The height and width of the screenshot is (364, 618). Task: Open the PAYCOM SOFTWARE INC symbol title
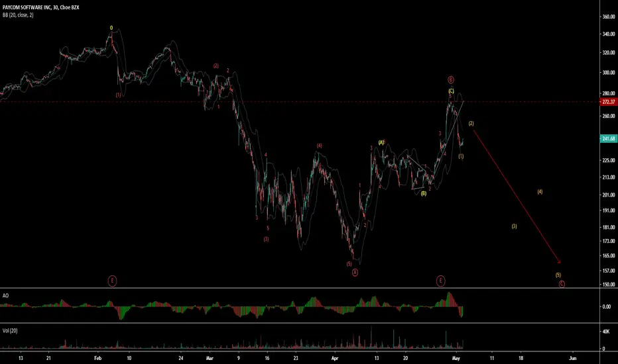pyautogui.click(x=40, y=7)
